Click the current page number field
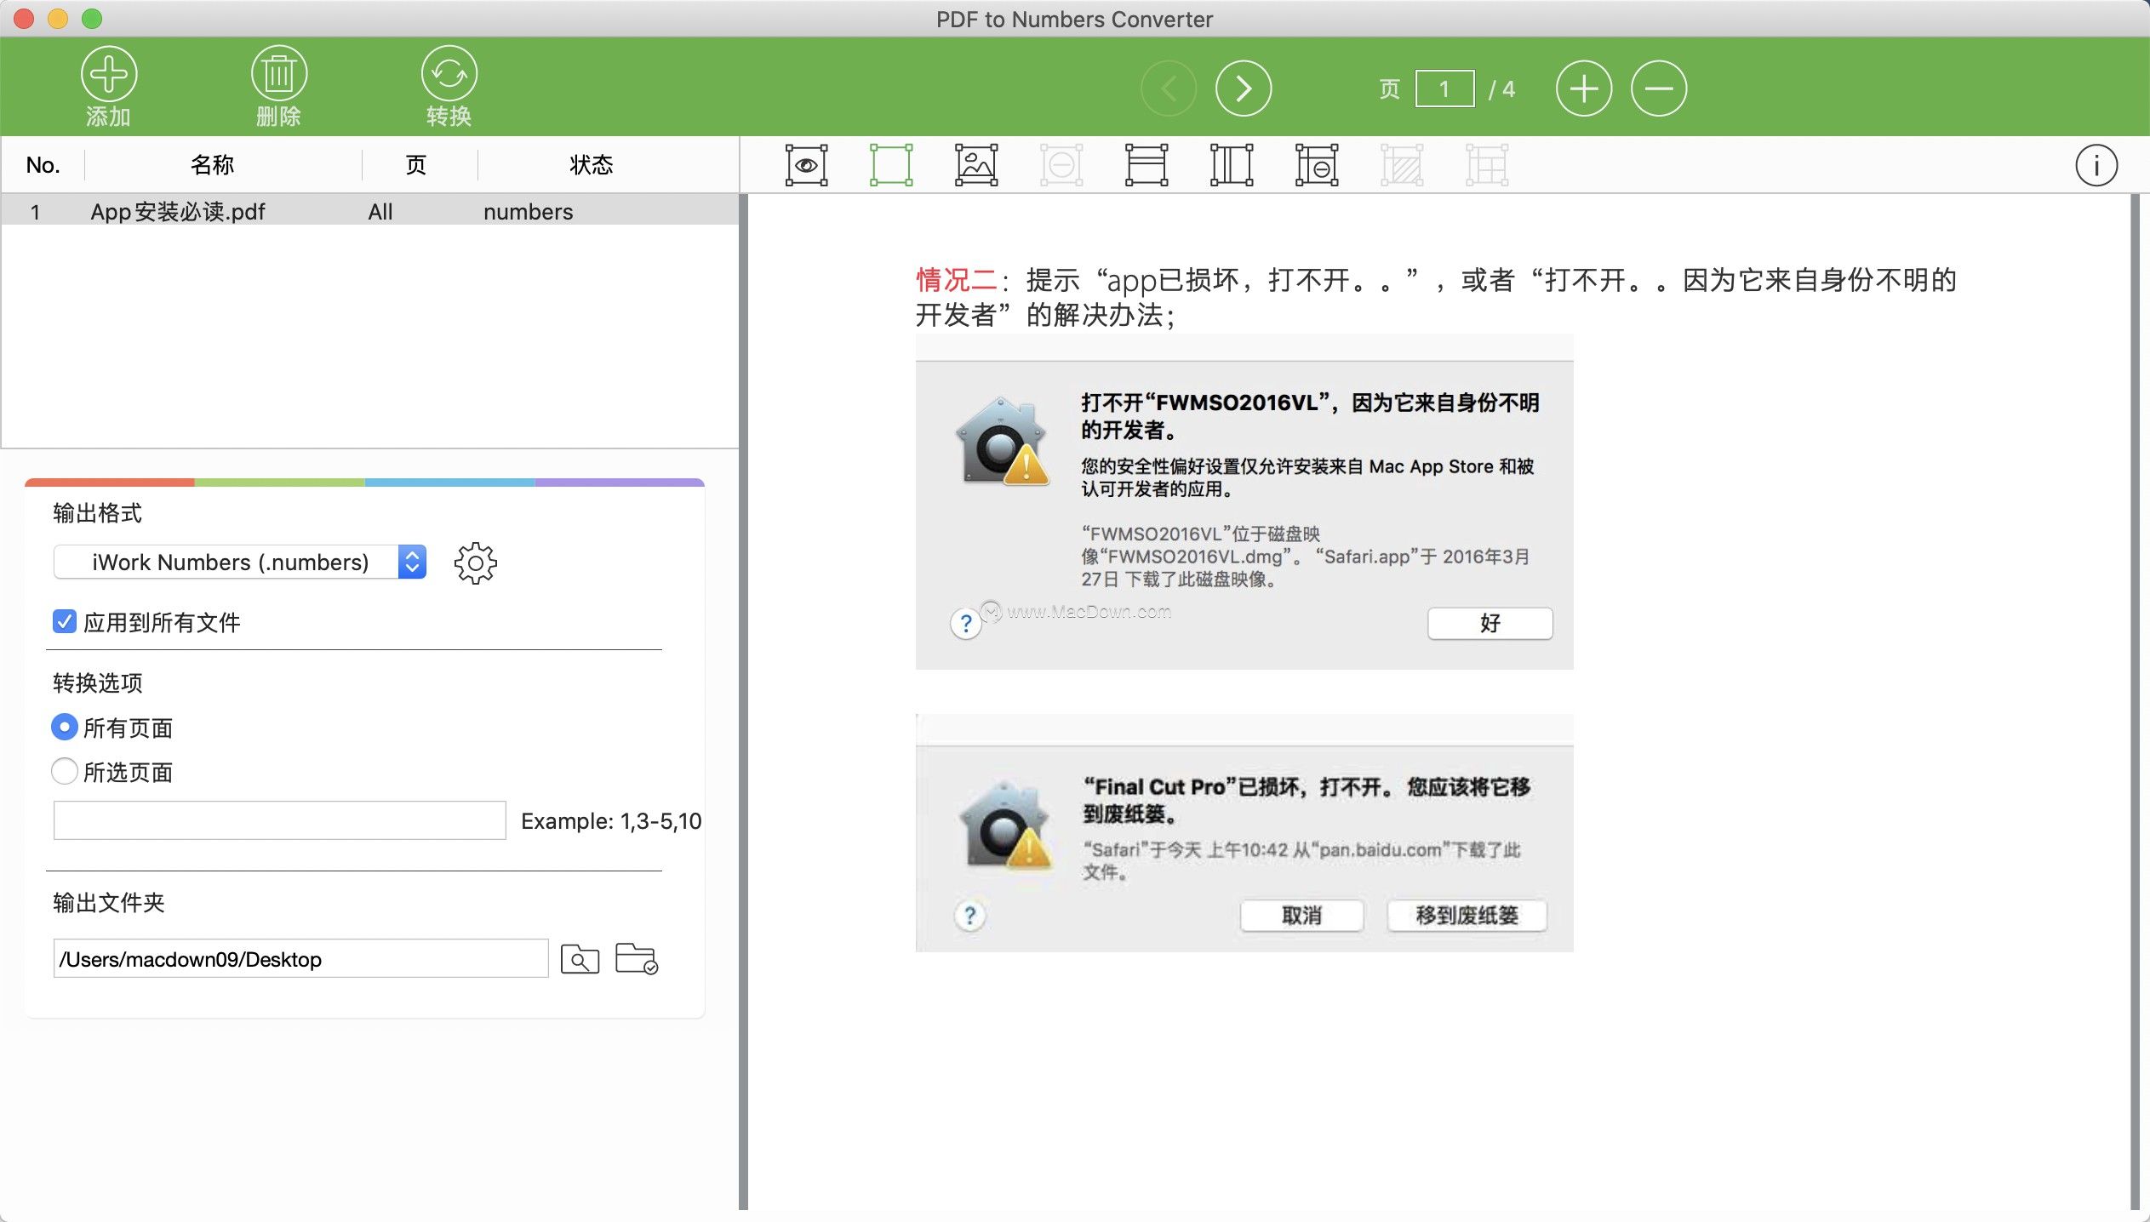 pyautogui.click(x=1444, y=89)
